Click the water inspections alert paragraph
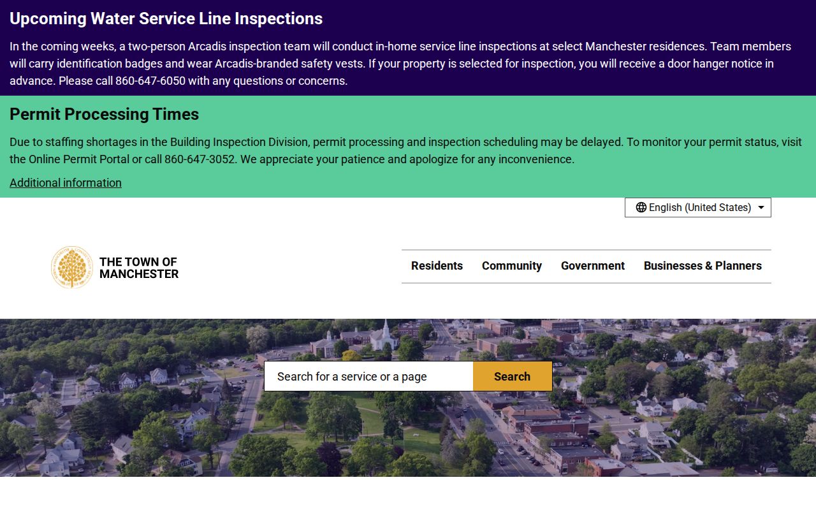Viewport: 816px width, 510px height. (x=400, y=64)
